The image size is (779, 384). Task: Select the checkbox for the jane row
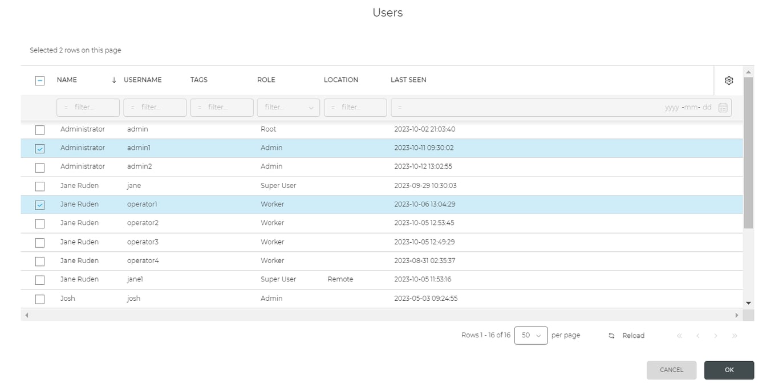(x=39, y=186)
